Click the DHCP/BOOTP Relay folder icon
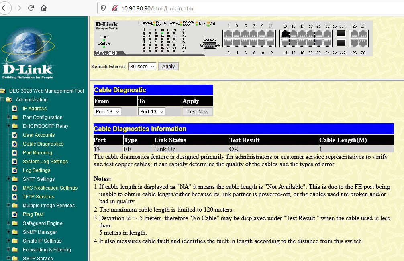The image size is (404, 261). [15, 126]
